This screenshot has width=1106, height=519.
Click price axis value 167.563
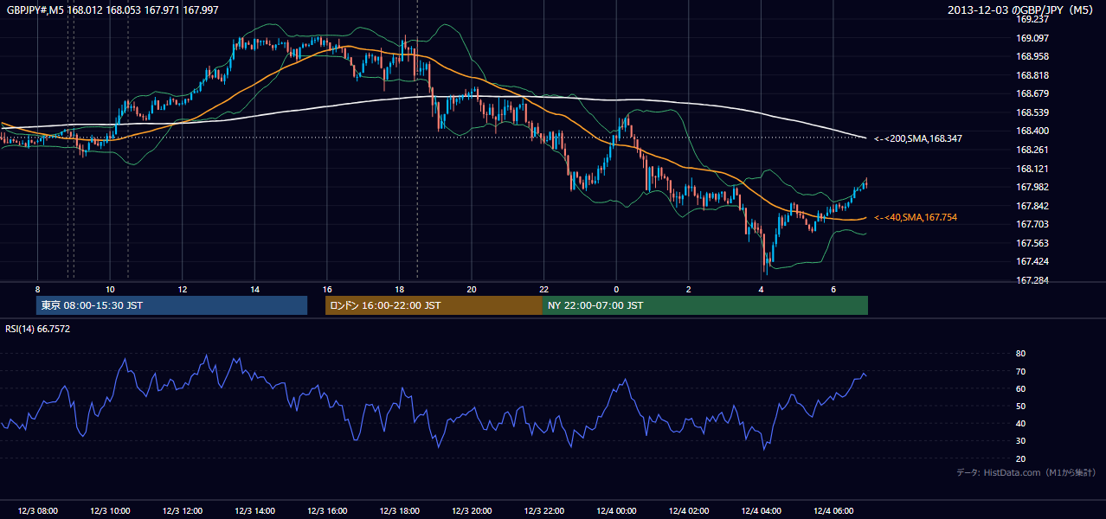click(1032, 243)
